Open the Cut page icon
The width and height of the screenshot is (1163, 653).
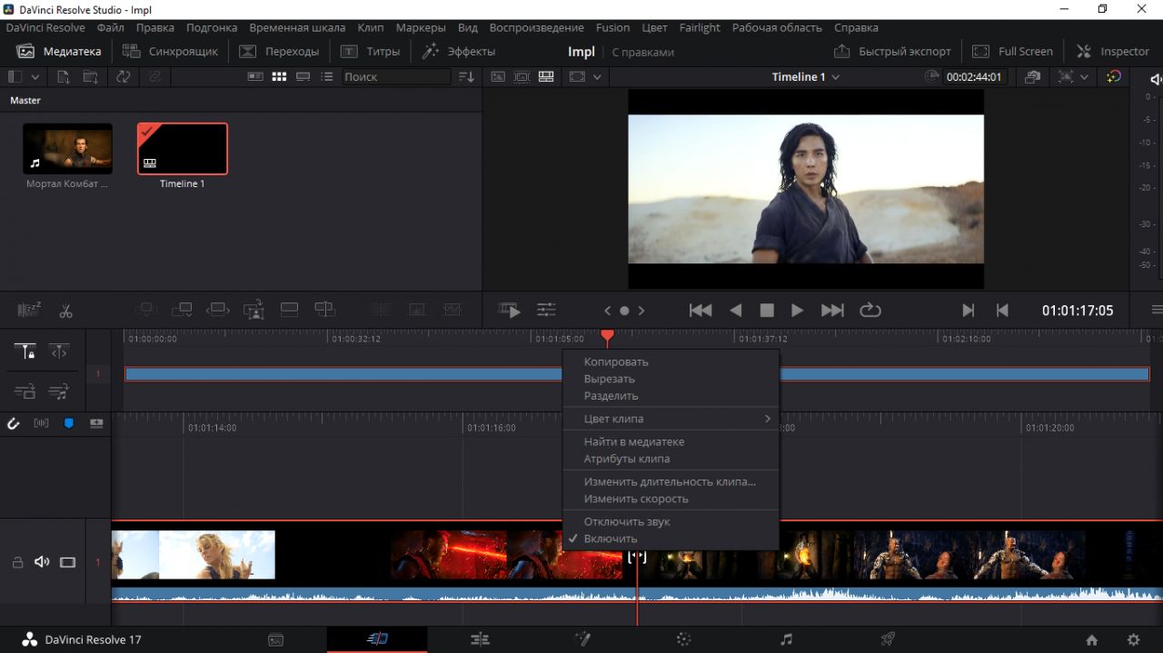(x=377, y=639)
